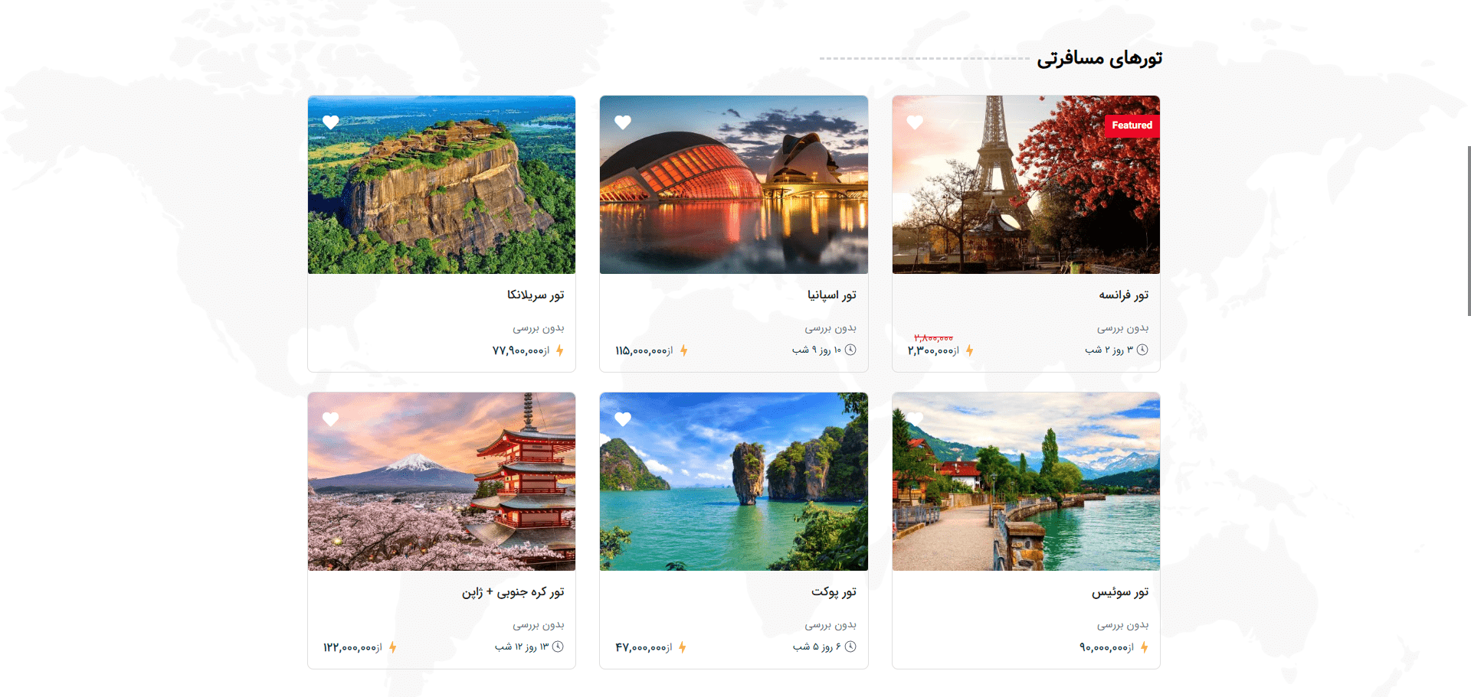Toggle heart on the Spain tour card
Screen dimensions: 1471x697
point(623,122)
